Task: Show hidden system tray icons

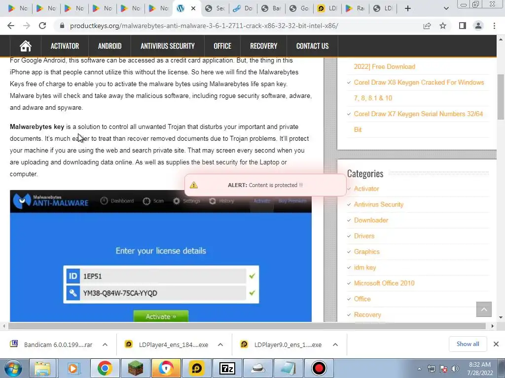Action: pyautogui.click(x=419, y=369)
